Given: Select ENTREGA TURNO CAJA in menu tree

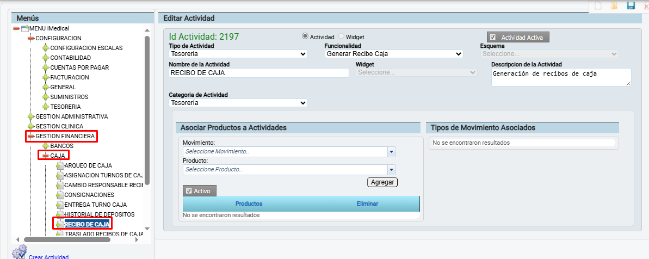Looking at the screenshot, I should point(95,205).
